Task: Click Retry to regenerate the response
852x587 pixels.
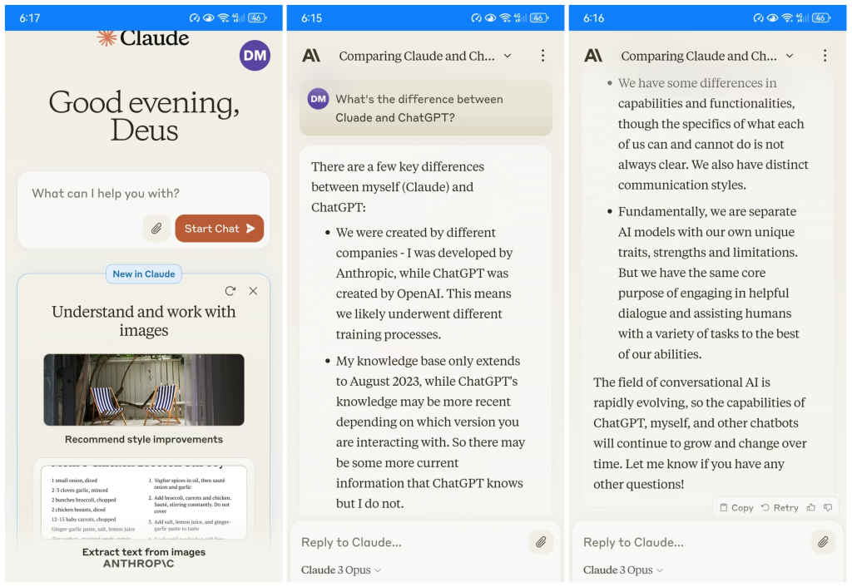Action: 780,507
